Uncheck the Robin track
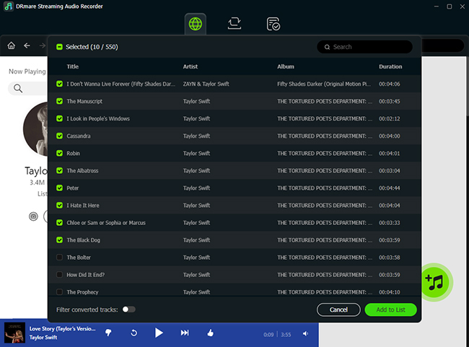Viewport: 469px width, 347px height. 59,153
